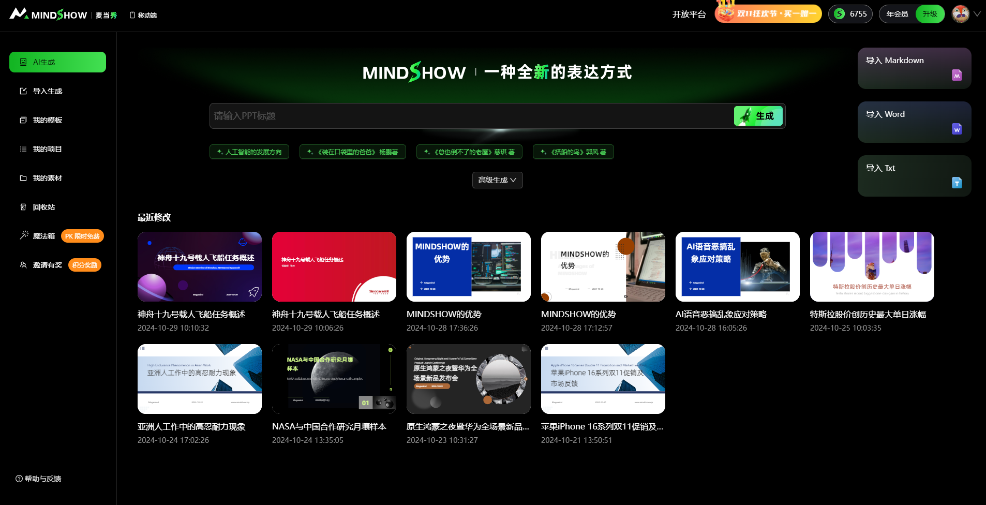
Task: Open 帮助与反馈 help link
Action: click(38, 479)
